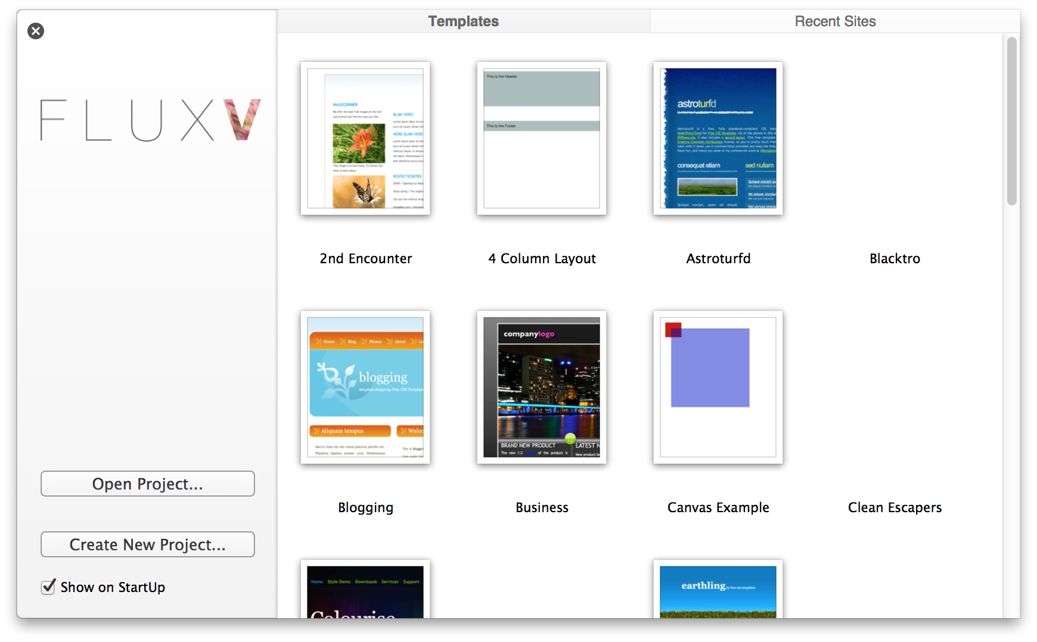Switch to the Templates tab

(x=463, y=21)
